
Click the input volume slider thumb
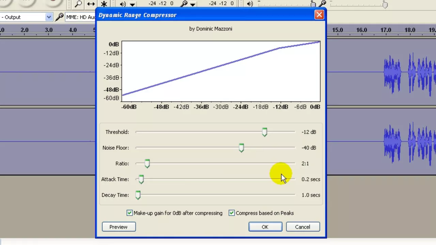pyautogui.click(x=385, y=4)
